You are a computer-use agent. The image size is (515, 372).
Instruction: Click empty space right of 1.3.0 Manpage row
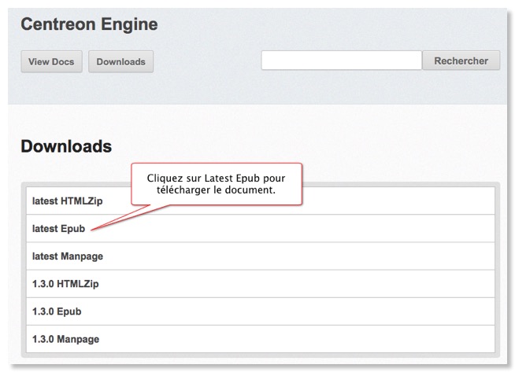315,339
